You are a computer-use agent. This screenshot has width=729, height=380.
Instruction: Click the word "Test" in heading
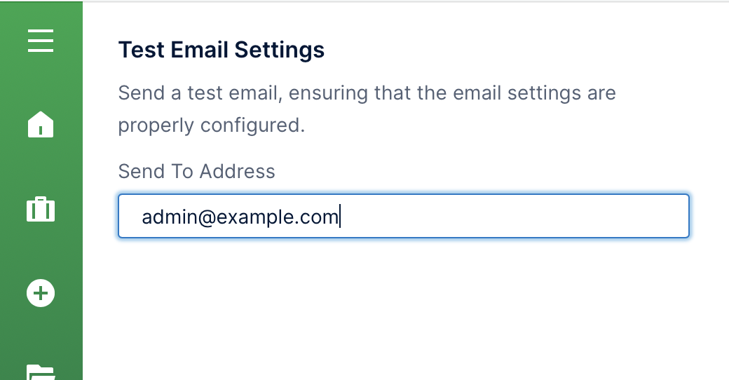[142, 50]
